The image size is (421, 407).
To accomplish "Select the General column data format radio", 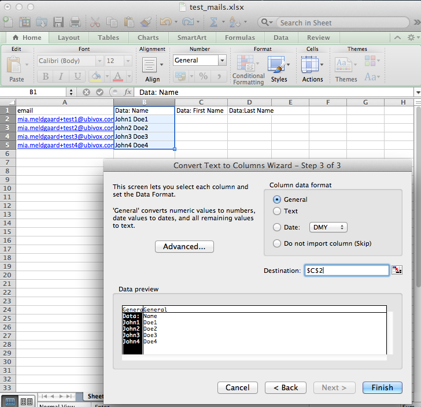I will coord(277,199).
